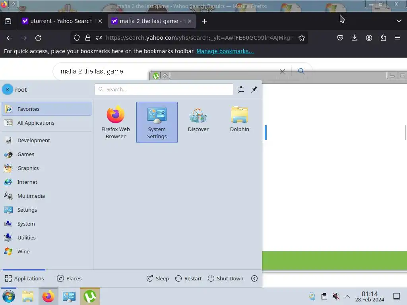The height and width of the screenshot is (305, 407).
Task: Click the Manage bookmarks link
Action: [x=225, y=51]
